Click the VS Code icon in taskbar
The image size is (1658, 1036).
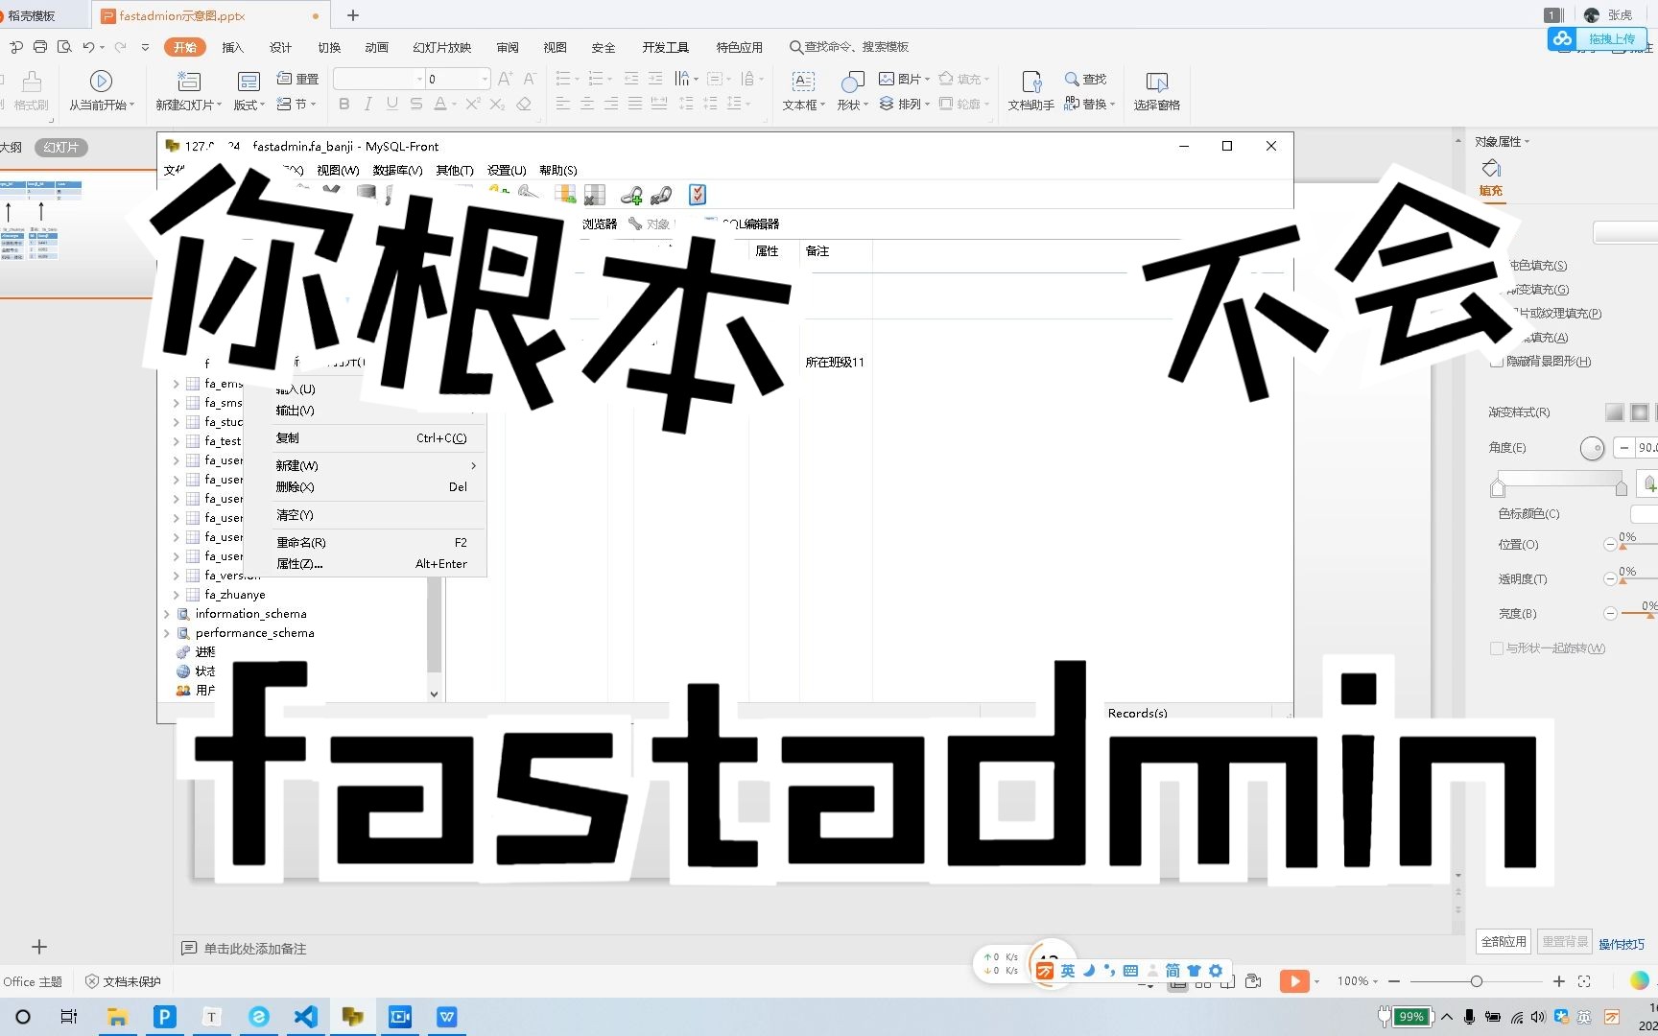306,1017
